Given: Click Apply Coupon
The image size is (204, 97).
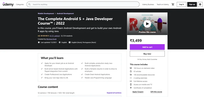Looking at the screenshot, I should (x=138, y=92).
